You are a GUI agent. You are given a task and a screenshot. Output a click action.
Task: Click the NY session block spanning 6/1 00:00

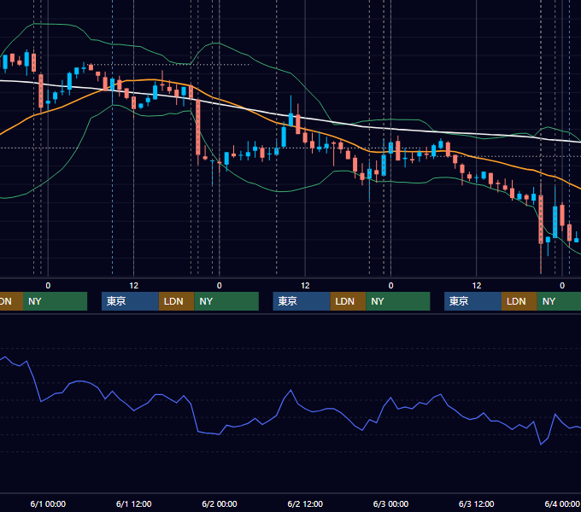pos(55,301)
